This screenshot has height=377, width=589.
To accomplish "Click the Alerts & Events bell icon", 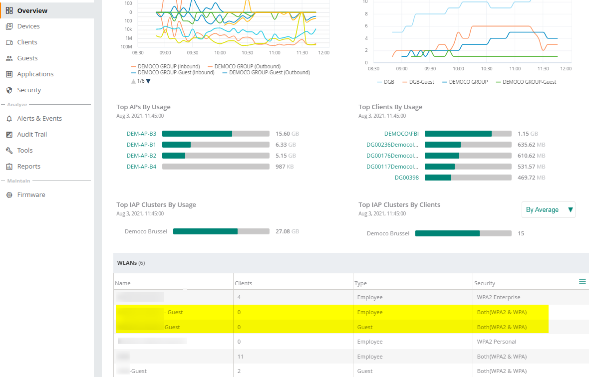I will (9, 119).
